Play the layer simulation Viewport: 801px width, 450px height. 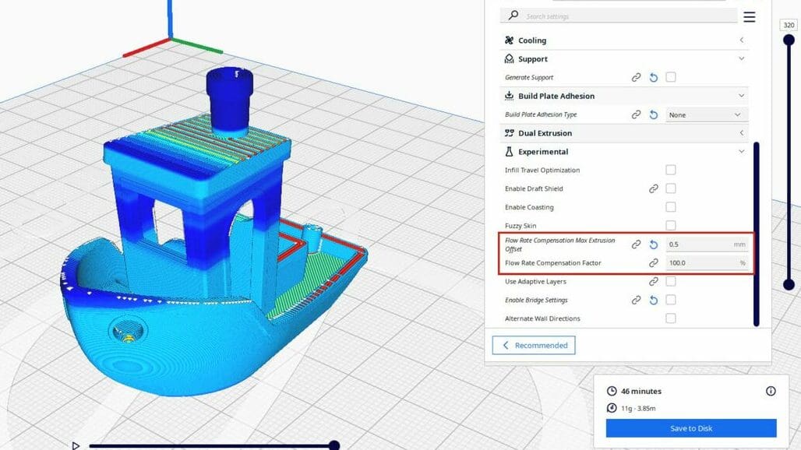pos(76,445)
